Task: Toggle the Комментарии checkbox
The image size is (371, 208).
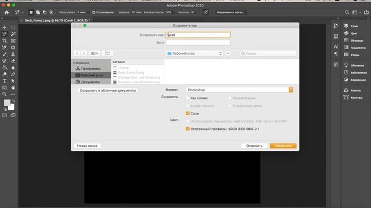Action: pyautogui.click(x=230, y=98)
